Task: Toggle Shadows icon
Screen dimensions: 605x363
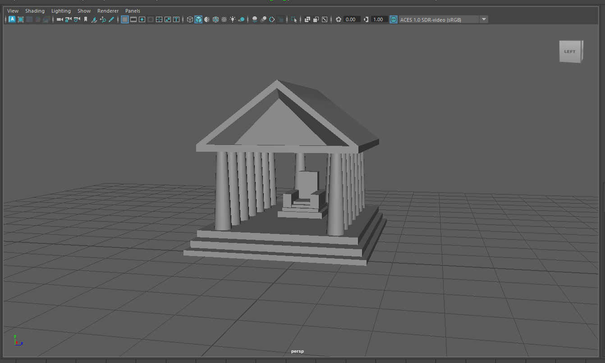Action: (241, 19)
